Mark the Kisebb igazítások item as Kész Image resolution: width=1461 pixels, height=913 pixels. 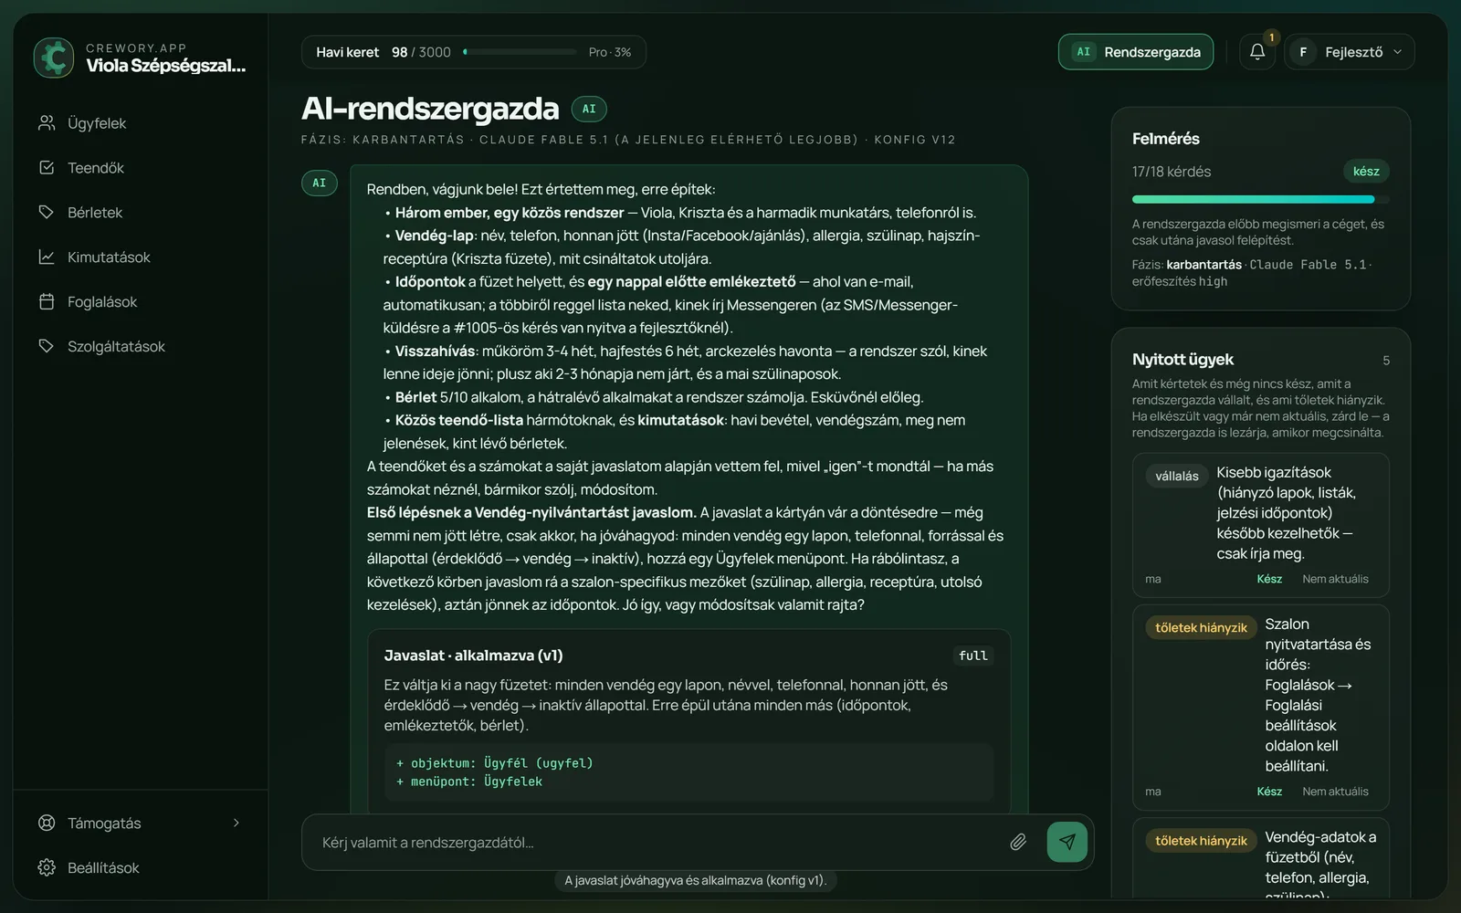[x=1269, y=579]
